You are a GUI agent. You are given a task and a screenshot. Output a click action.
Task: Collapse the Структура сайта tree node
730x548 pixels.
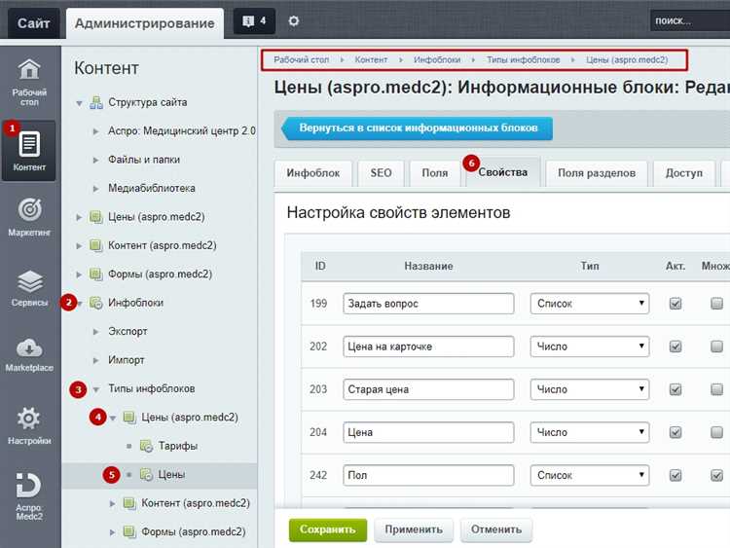click(x=79, y=103)
